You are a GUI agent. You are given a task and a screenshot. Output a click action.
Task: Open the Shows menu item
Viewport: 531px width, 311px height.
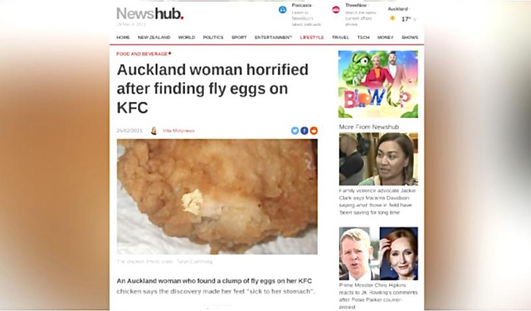click(x=410, y=37)
